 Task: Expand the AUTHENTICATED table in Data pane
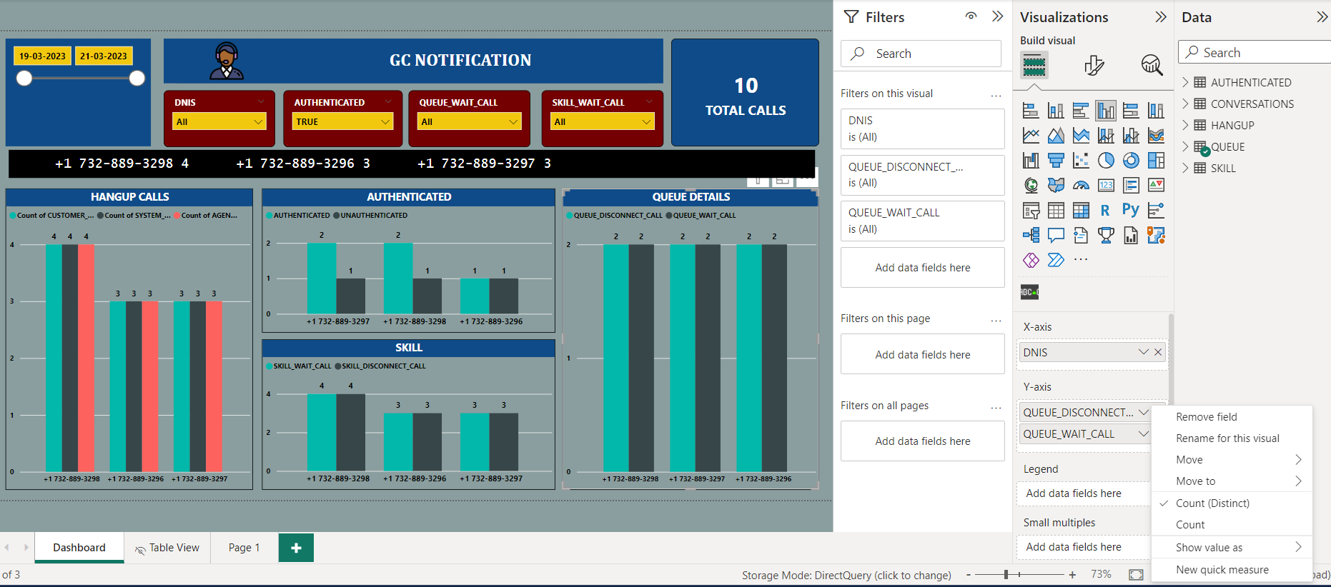(1185, 82)
